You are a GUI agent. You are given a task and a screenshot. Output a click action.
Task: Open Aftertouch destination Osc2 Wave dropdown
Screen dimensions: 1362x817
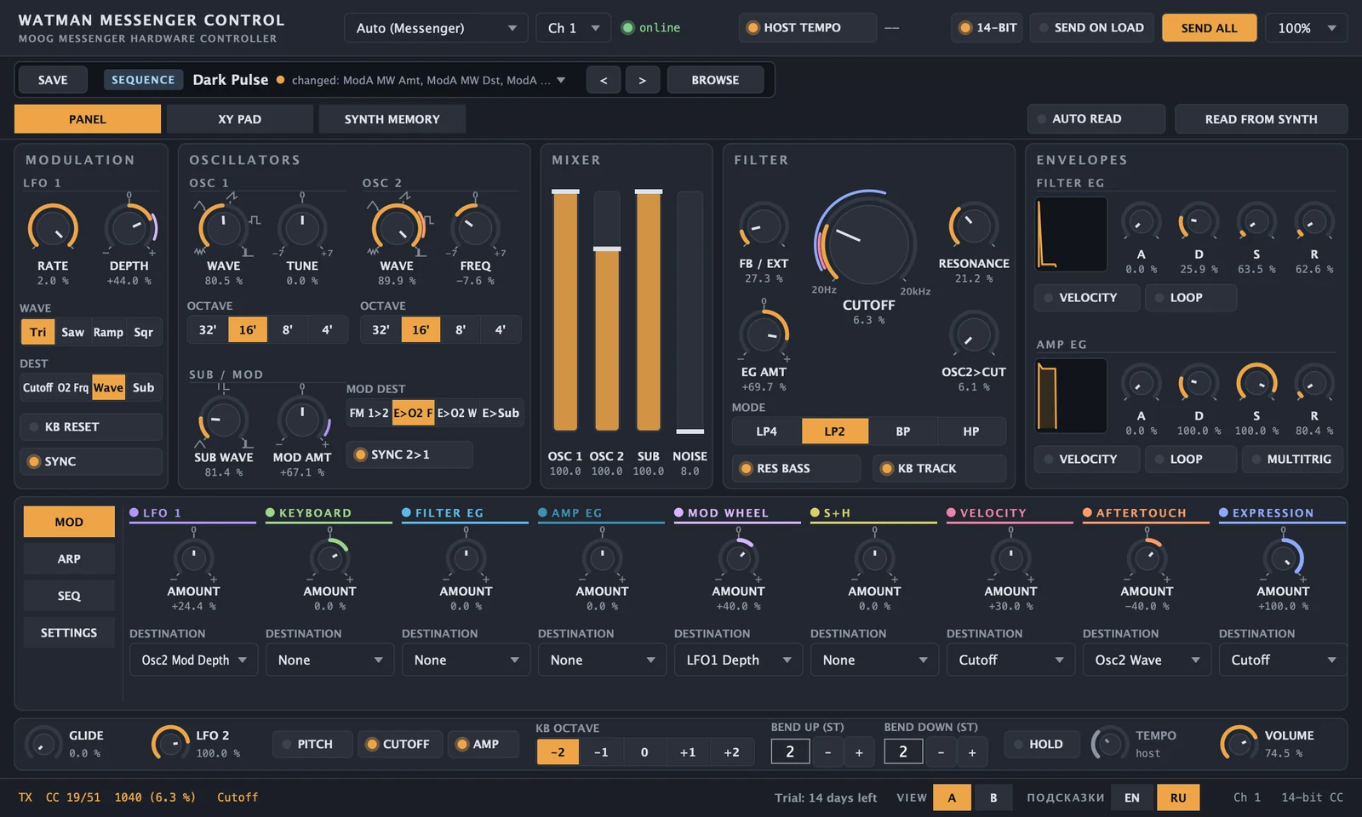(1147, 660)
